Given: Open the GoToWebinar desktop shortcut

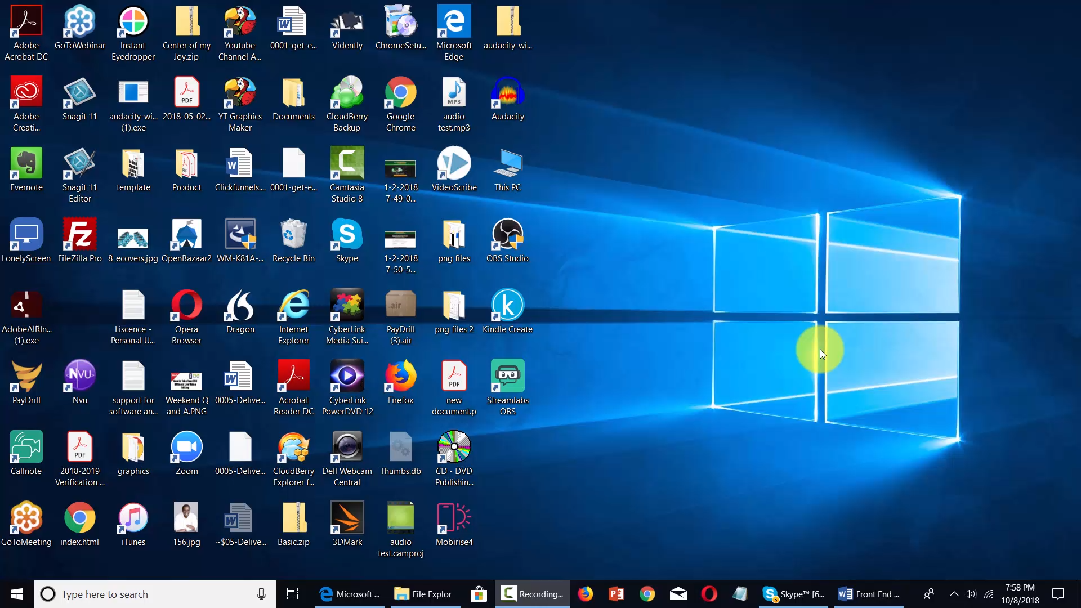Looking at the screenshot, I should (x=79, y=27).
